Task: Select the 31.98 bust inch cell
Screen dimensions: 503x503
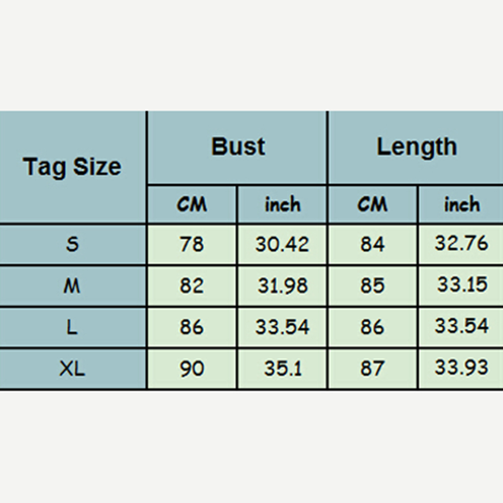Action: [282, 286]
